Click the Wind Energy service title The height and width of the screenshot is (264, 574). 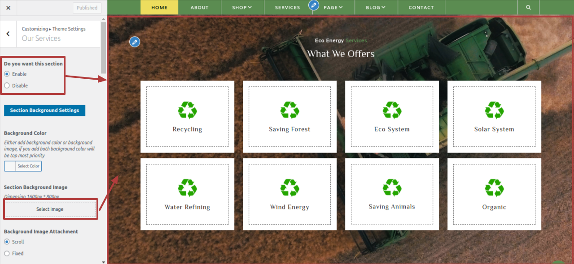pyautogui.click(x=289, y=207)
